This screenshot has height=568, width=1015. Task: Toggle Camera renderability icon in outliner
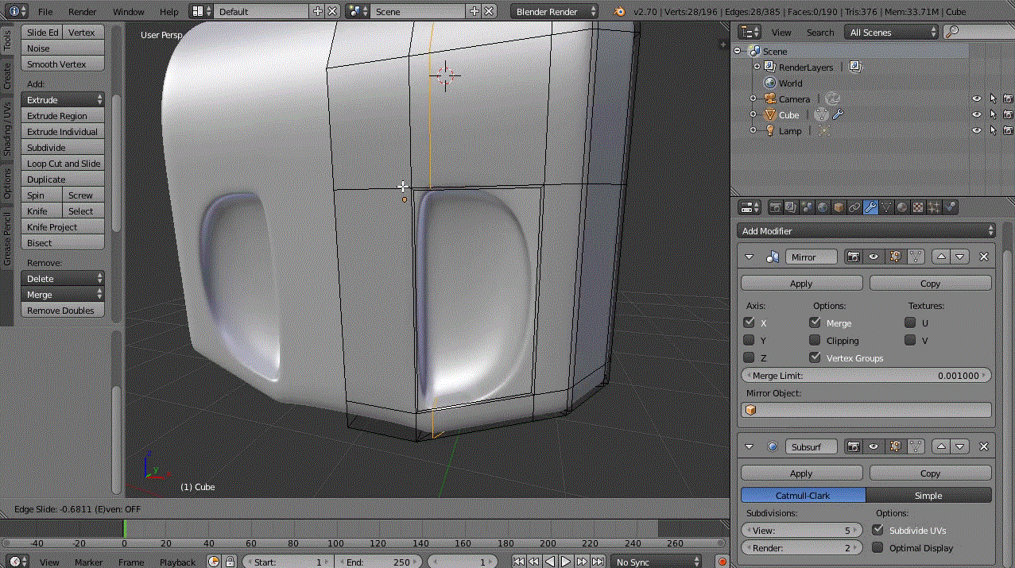coord(1008,99)
